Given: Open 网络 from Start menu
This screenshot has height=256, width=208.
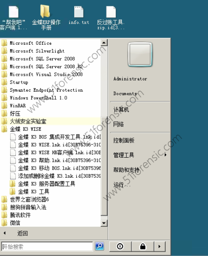Looking at the screenshot, I should tap(118, 124).
